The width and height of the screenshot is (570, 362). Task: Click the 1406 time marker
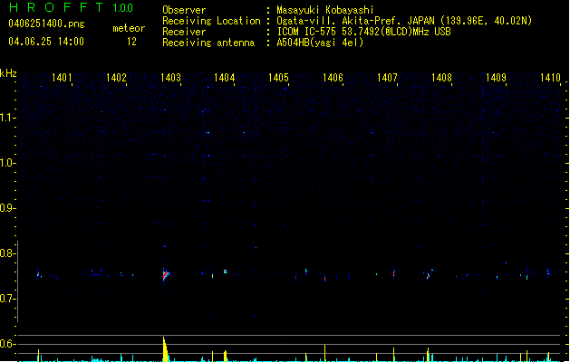333,78
